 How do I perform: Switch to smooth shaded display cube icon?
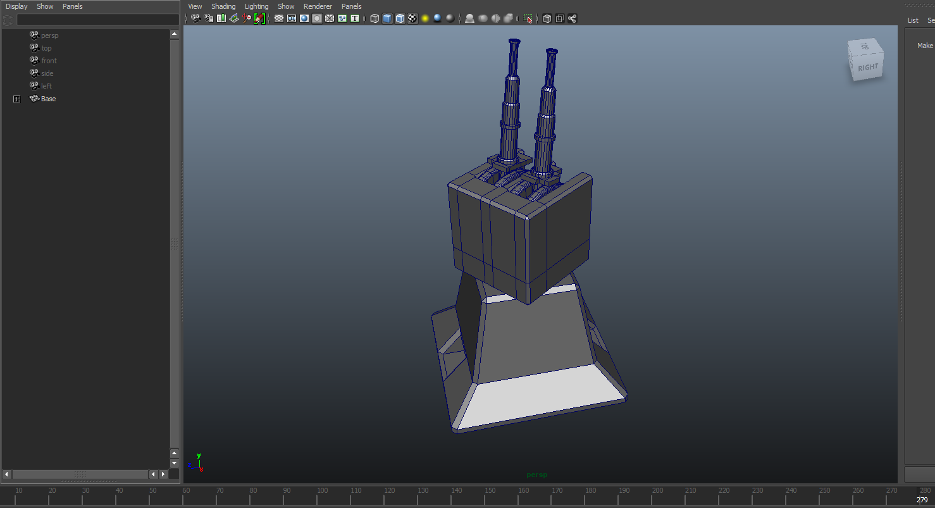pyautogui.click(x=387, y=18)
